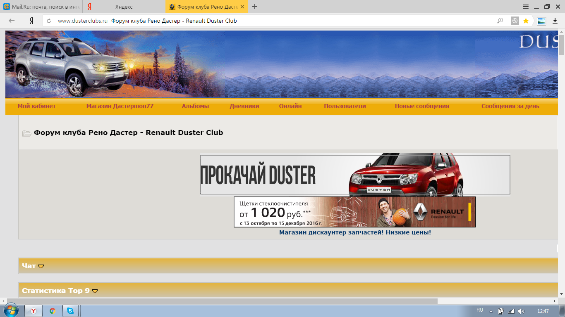Open Новые сообщения menu item

pyautogui.click(x=422, y=106)
